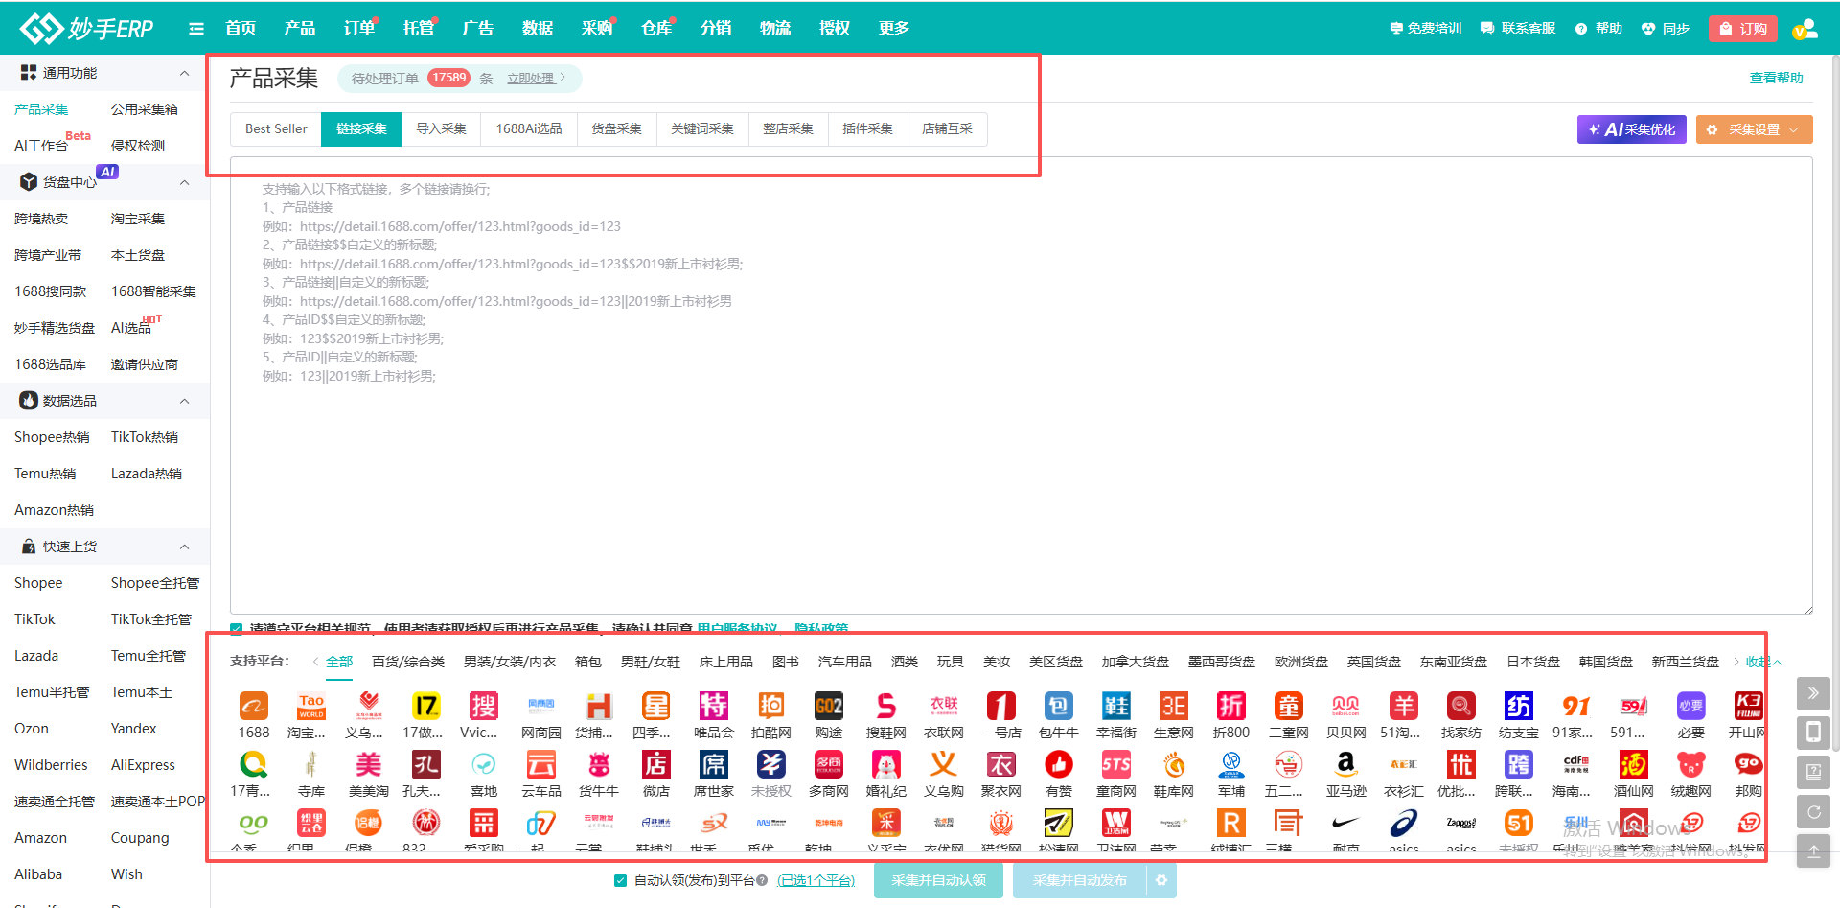Click the AI采集优化 button
Screen dimensions: 1840x908
pyautogui.click(x=1631, y=129)
